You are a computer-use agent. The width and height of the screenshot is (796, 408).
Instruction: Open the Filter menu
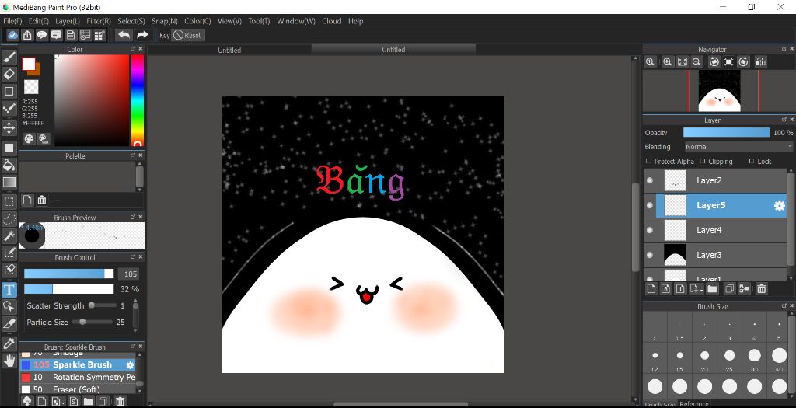pos(99,21)
